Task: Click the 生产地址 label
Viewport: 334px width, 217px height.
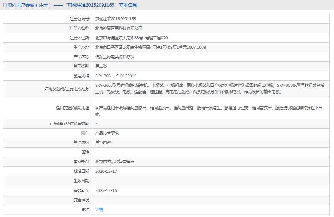Action: point(81,47)
